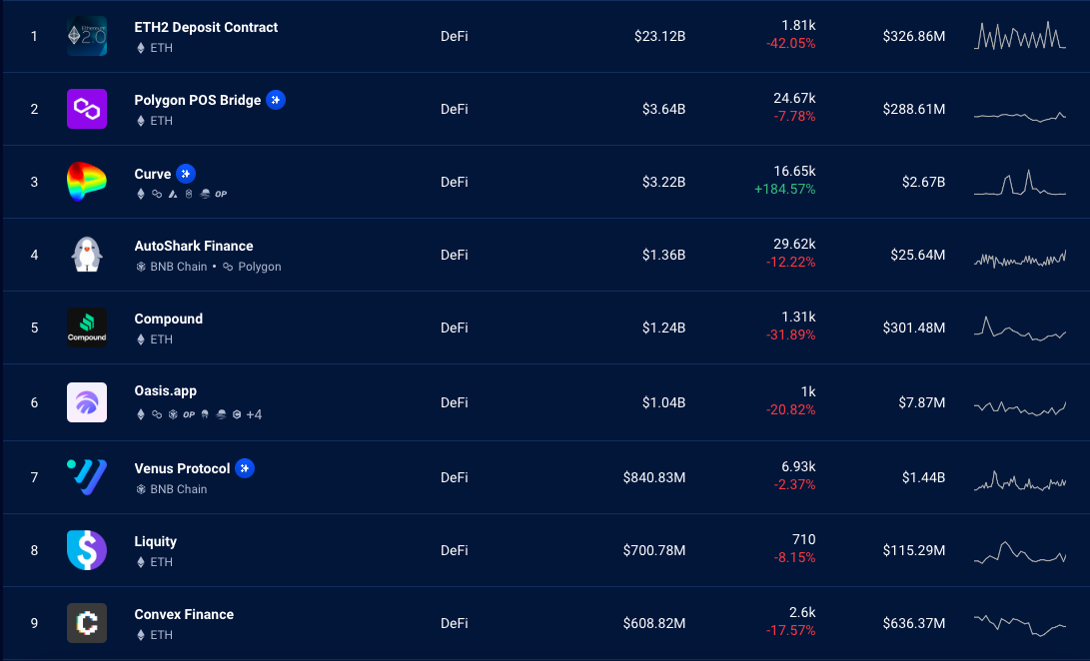Click the purple Polygon POS Bridge logo
This screenshot has width=1090, height=661.
(87, 109)
